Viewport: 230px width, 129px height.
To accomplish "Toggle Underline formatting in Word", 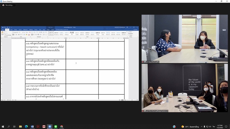I will [x=16, y=34].
